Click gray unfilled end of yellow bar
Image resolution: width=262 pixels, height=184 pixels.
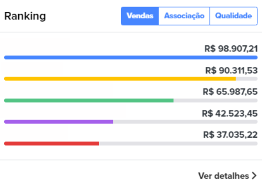[247, 79]
